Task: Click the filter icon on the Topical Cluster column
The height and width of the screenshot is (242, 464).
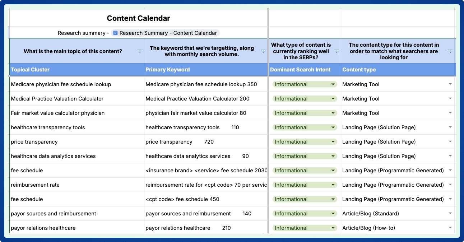Action: (x=140, y=51)
